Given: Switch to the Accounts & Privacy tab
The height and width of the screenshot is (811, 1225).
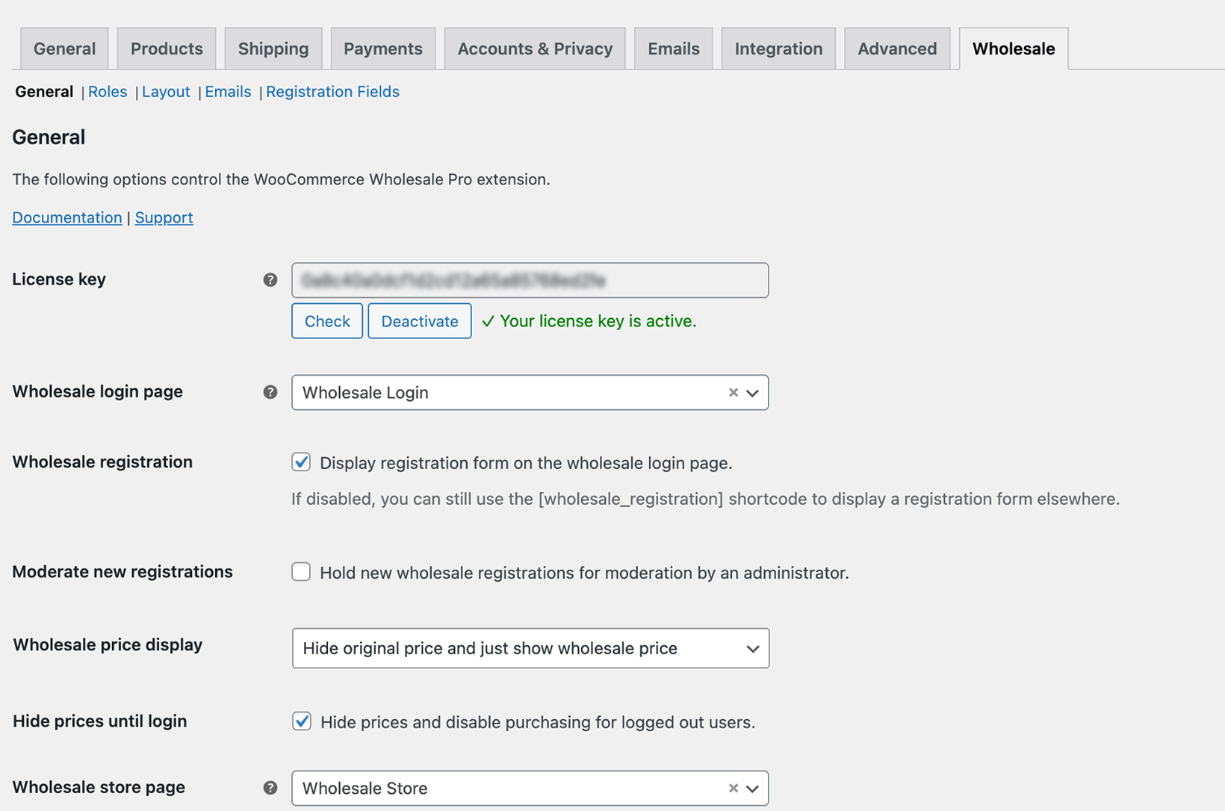Looking at the screenshot, I should pos(534,48).
